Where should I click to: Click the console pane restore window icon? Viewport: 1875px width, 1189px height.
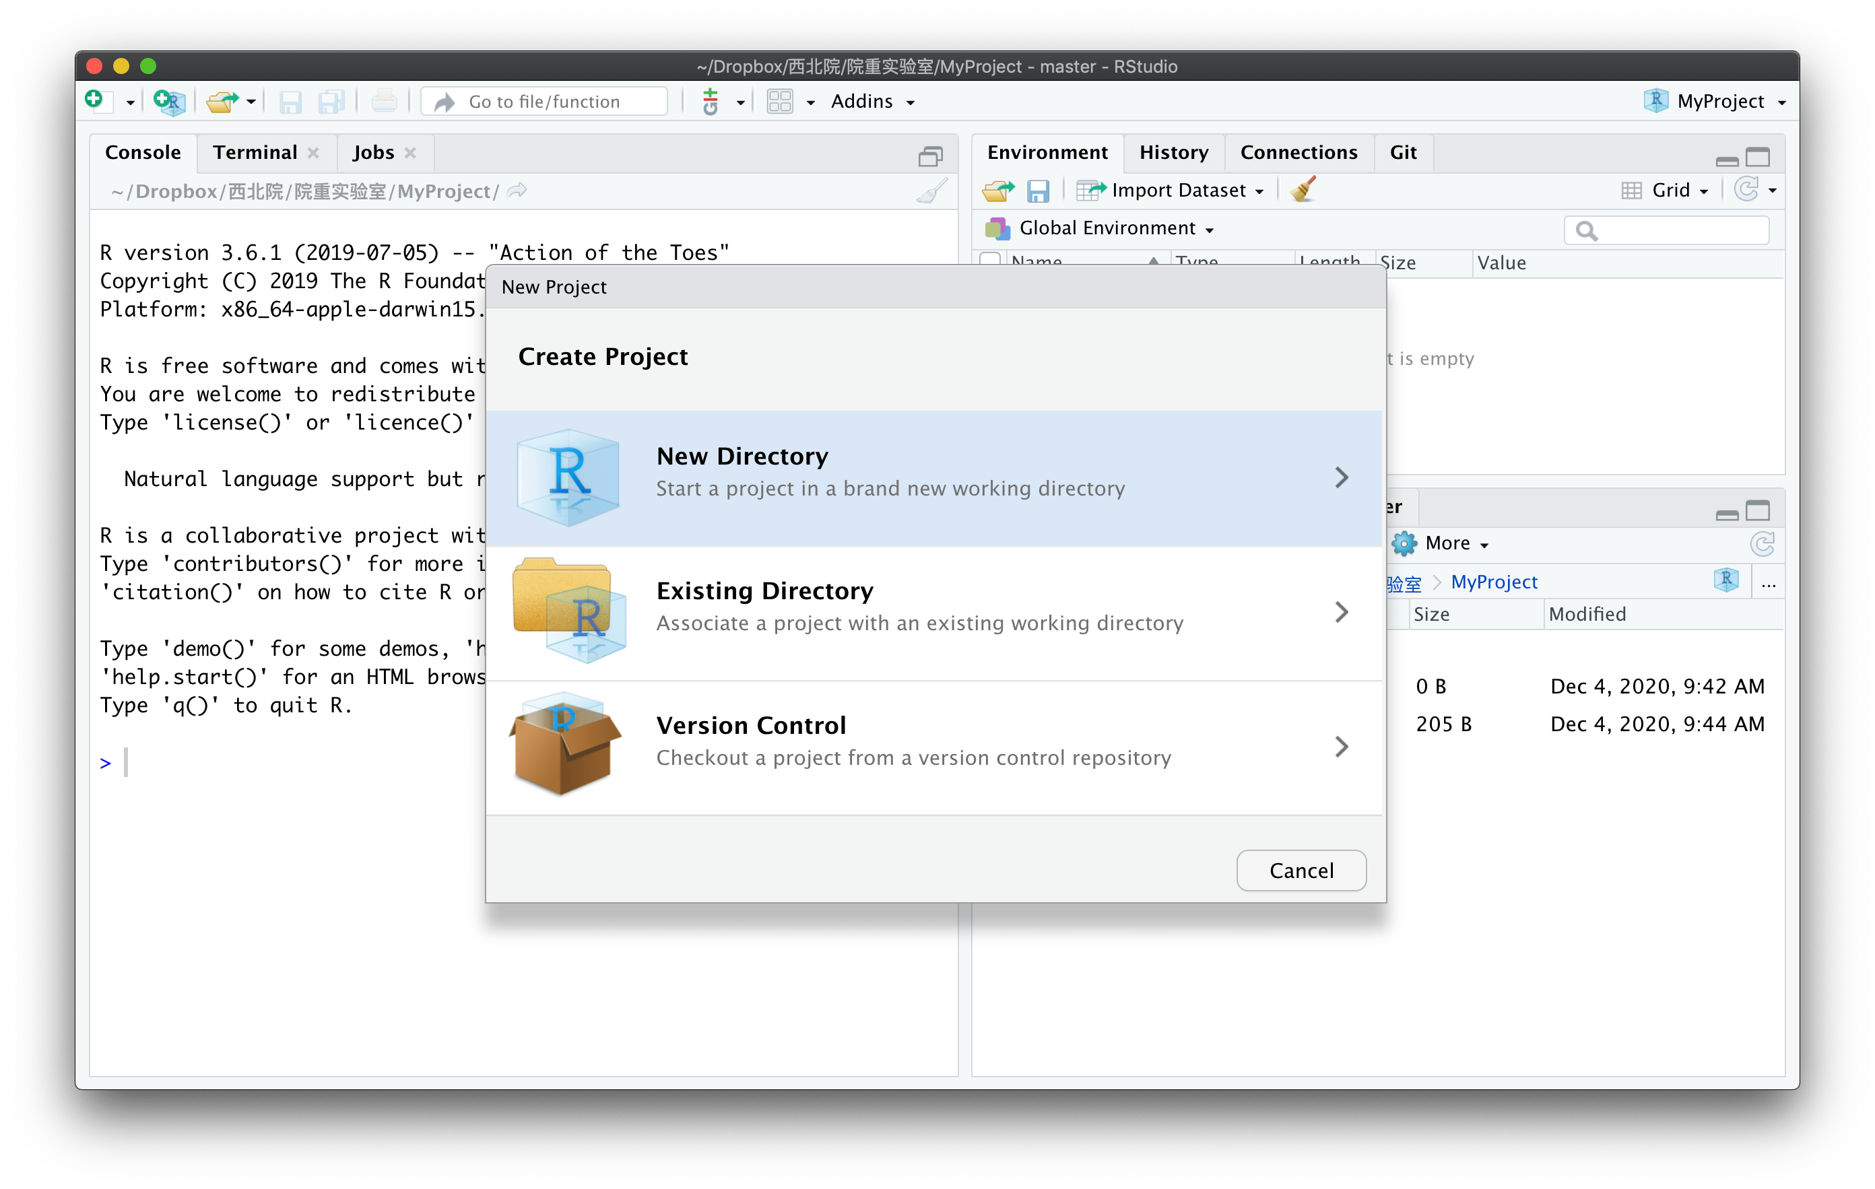(x=931, y=156)
